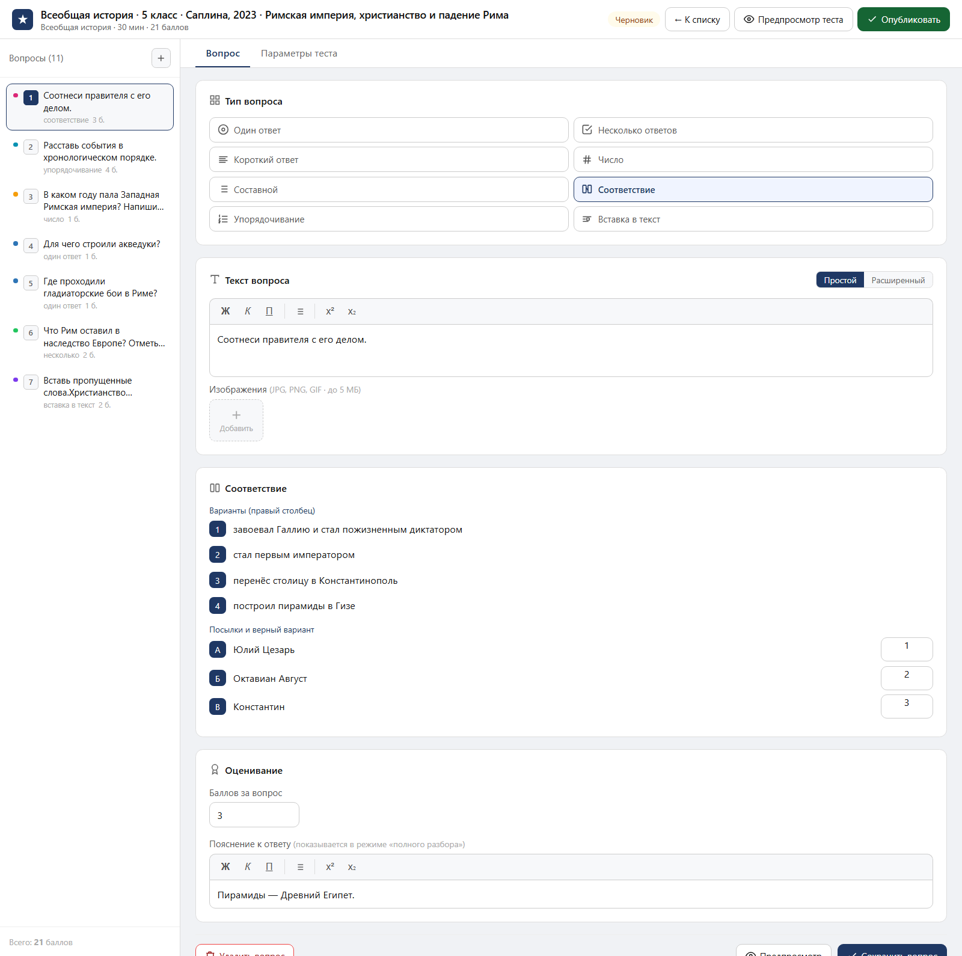The width and height of the screenshot is (962, 956).
Task: Apply subscript in answer explanation toolbar
Action: pos(352,867)
